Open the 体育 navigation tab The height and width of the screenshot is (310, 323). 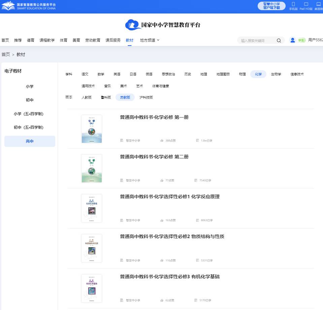click(63, 40)
